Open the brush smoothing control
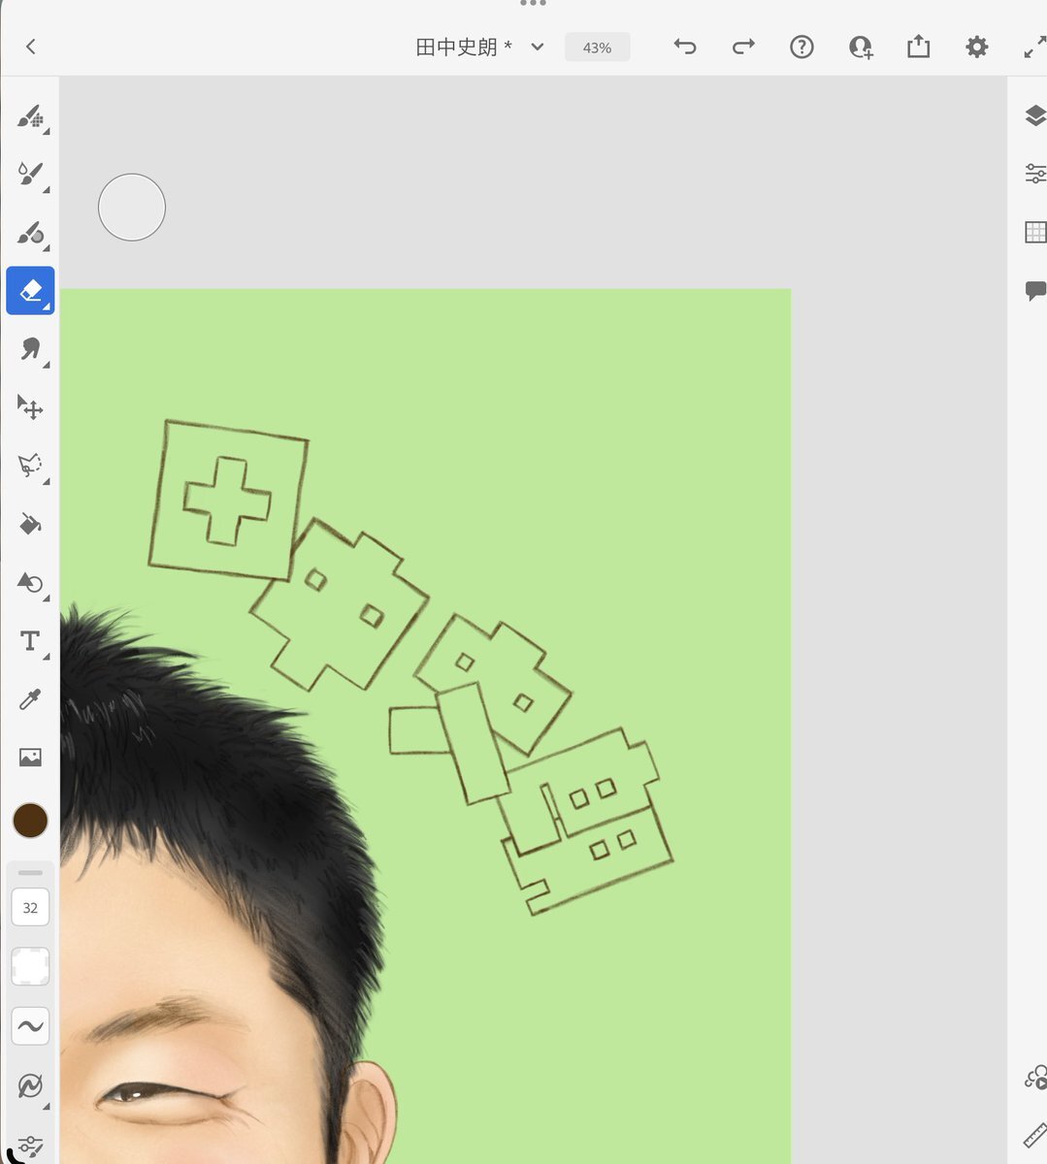1047x1164 pixels. pos(30,1026)
